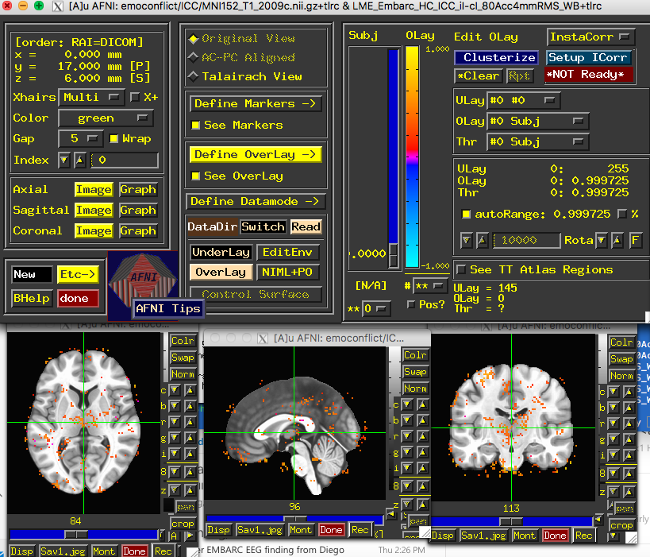Click the 'b' up arrow in the coronal viewer
This screenshot has width=650, height=557.
[x=629, y=408]
